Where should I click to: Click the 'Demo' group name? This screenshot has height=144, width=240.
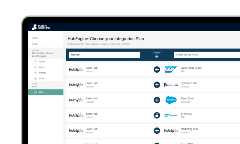35,87
